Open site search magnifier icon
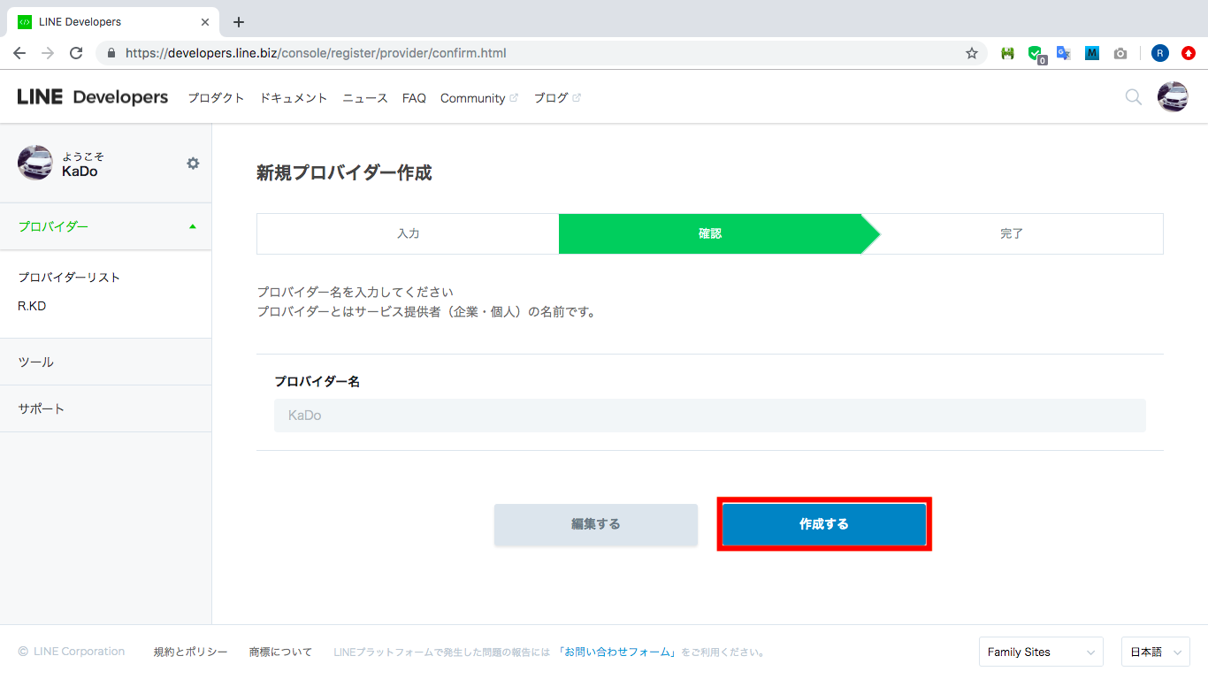This screenshot has width=1208, height=679. [1133, 97]
